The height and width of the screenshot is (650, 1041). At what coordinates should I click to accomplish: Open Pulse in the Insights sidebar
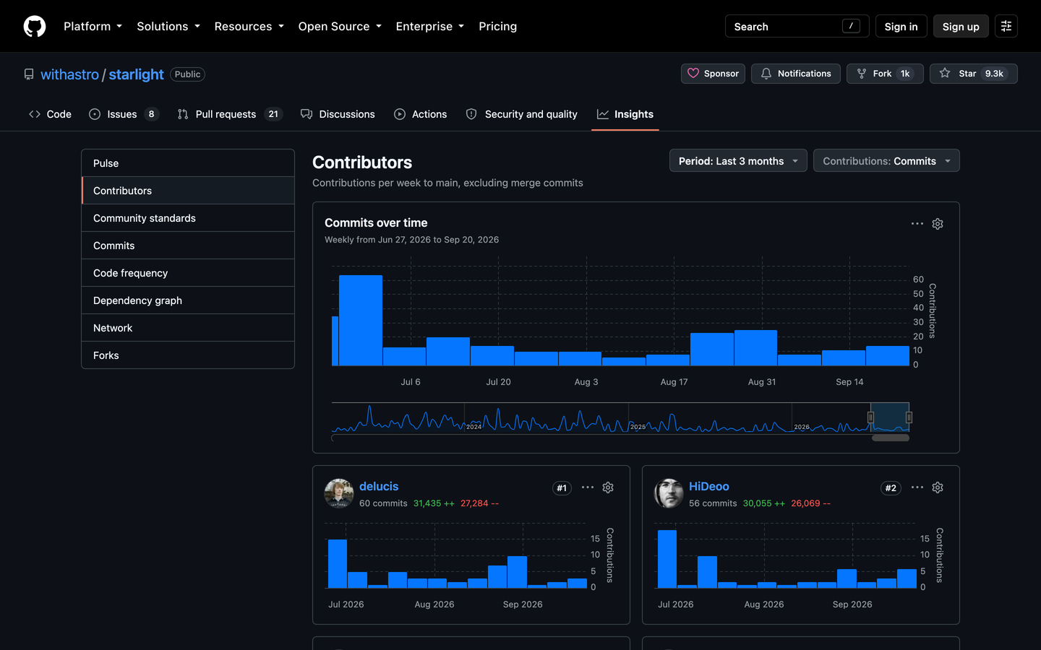click(188, 163)
